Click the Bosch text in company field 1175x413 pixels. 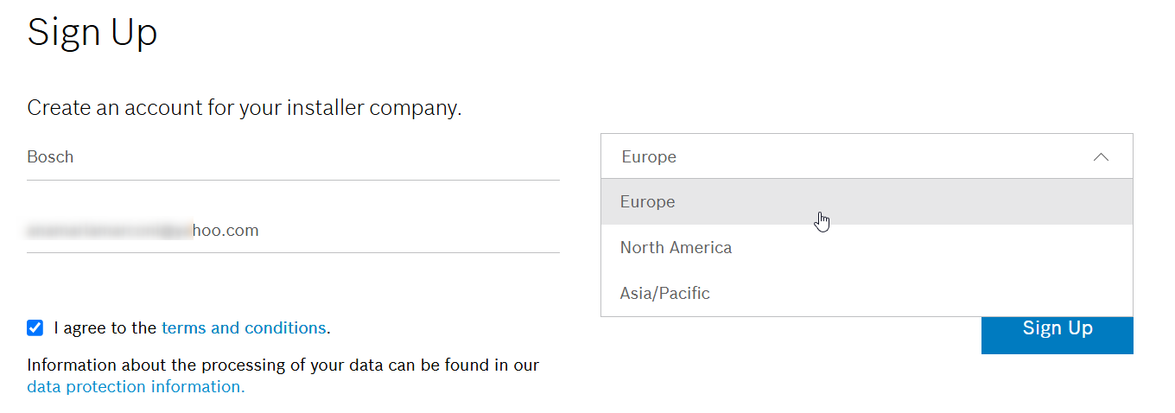click(50, 157)
